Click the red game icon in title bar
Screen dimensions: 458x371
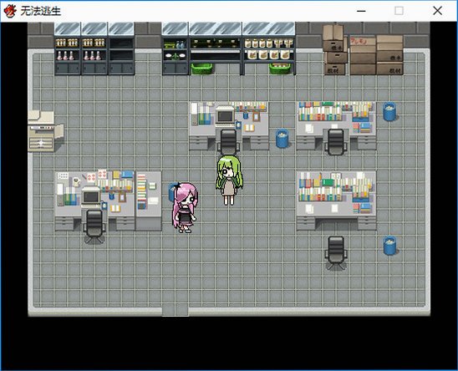10,11
